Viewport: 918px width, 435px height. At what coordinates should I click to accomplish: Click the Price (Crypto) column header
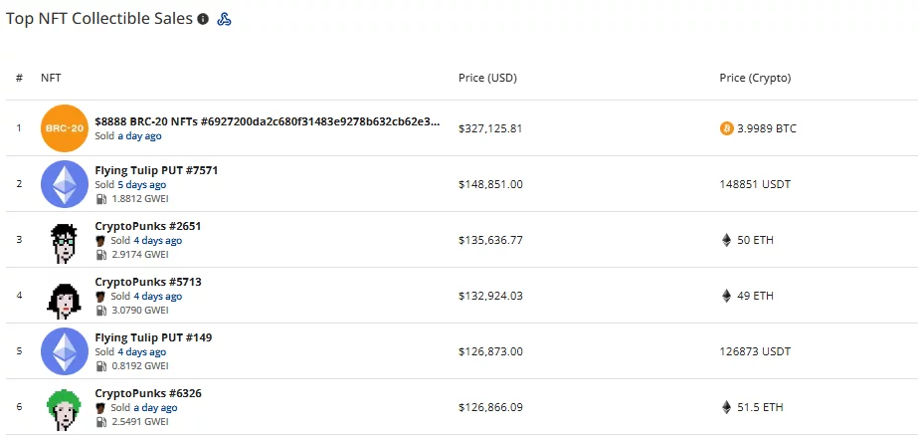coord(755,78)
